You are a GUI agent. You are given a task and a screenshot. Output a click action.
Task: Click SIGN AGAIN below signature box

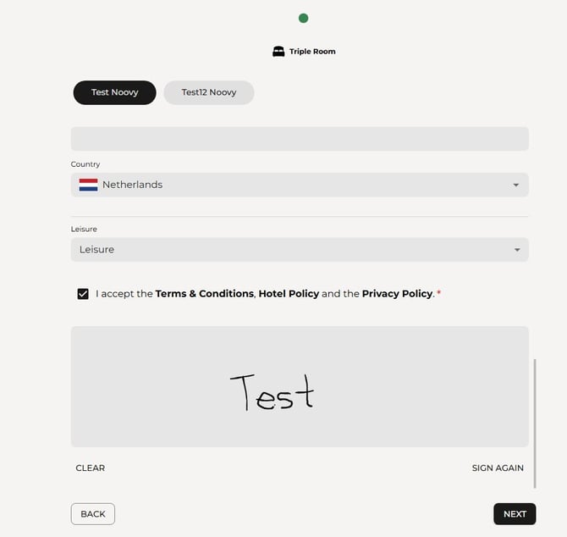pos(498,468)
